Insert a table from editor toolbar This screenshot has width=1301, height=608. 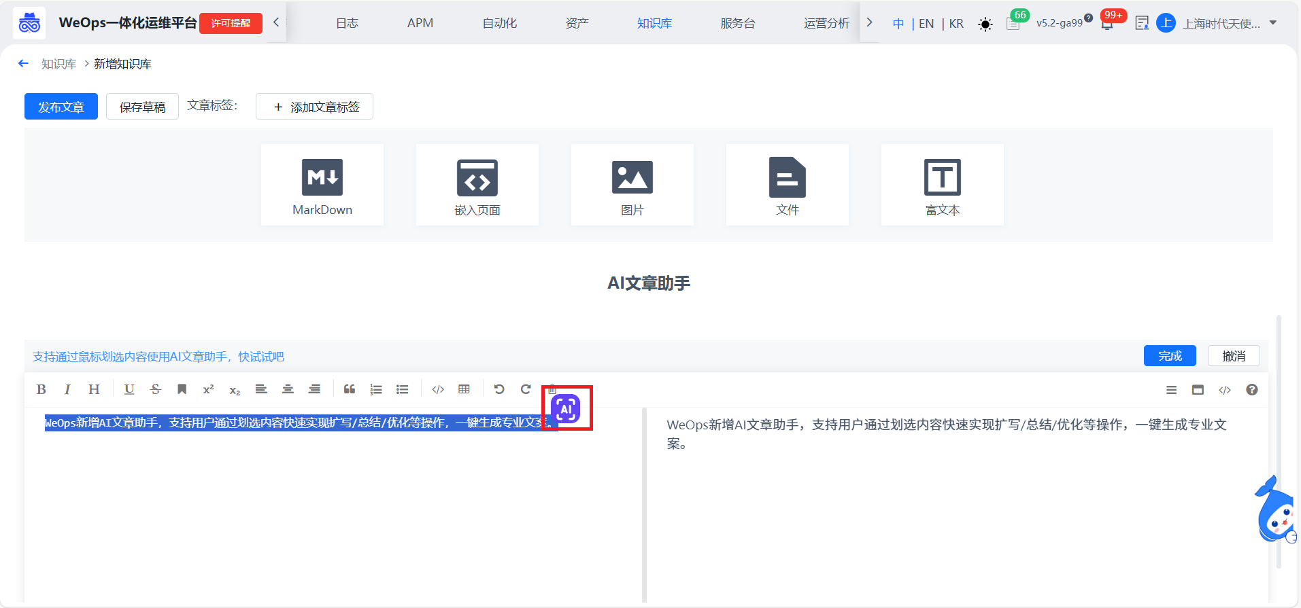(x=464, y=389)
